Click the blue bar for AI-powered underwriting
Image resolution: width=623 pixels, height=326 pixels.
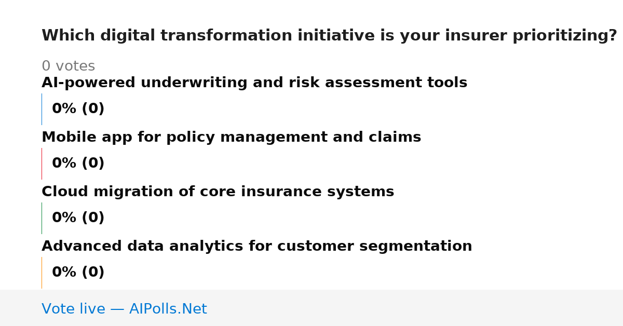[42, 109]
